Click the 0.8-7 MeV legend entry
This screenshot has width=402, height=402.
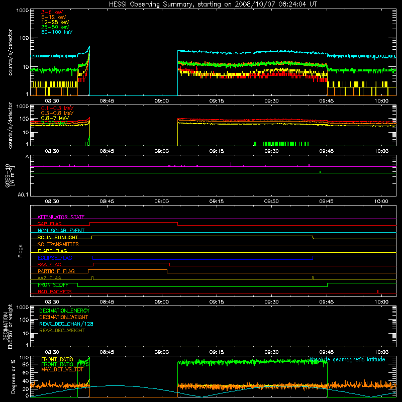pos(55,118)
